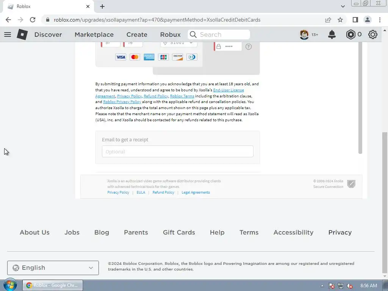
Task: Open the settings gear icon
Action: coord(373,34)
